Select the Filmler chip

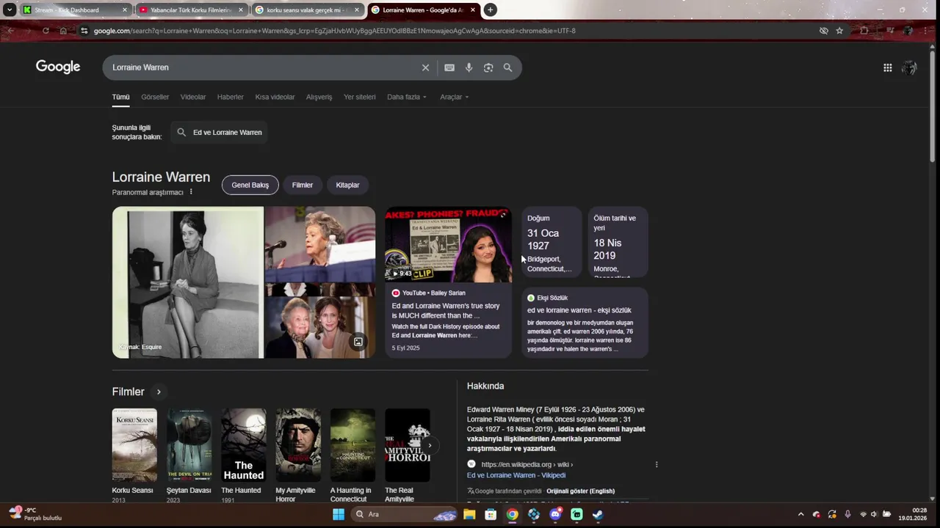coord(303,185)
